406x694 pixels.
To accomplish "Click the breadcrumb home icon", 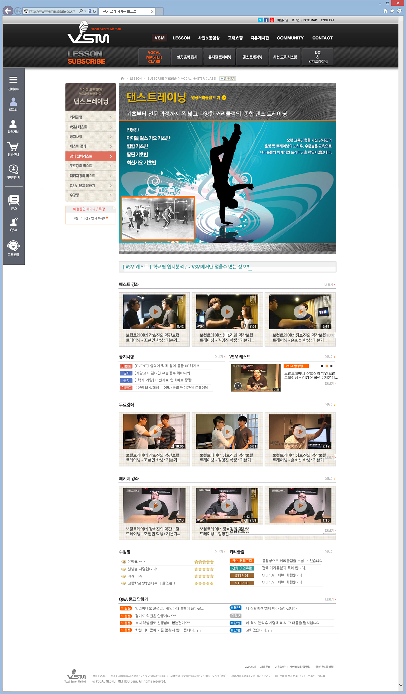I will [122, 78].
